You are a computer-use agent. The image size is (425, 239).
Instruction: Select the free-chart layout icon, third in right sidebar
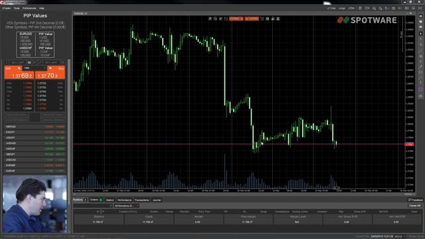(x=420, y=27)
